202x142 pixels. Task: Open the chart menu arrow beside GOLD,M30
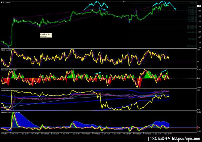pyautogui.click(x=1, y=2)
